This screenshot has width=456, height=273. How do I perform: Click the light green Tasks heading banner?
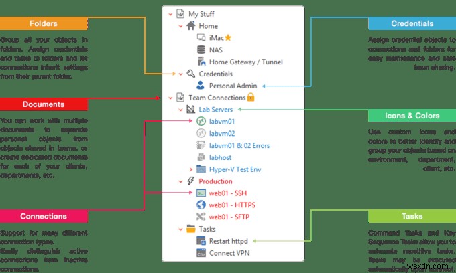(x=412, y=216)
